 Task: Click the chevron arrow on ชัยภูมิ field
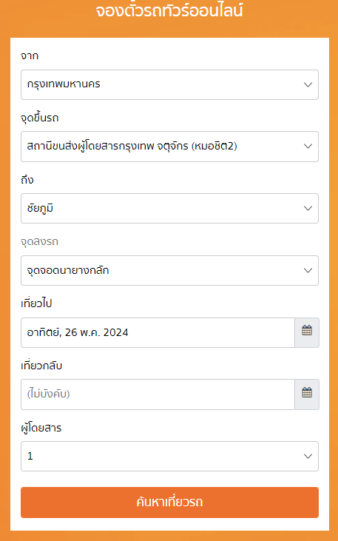coord(308,209)
